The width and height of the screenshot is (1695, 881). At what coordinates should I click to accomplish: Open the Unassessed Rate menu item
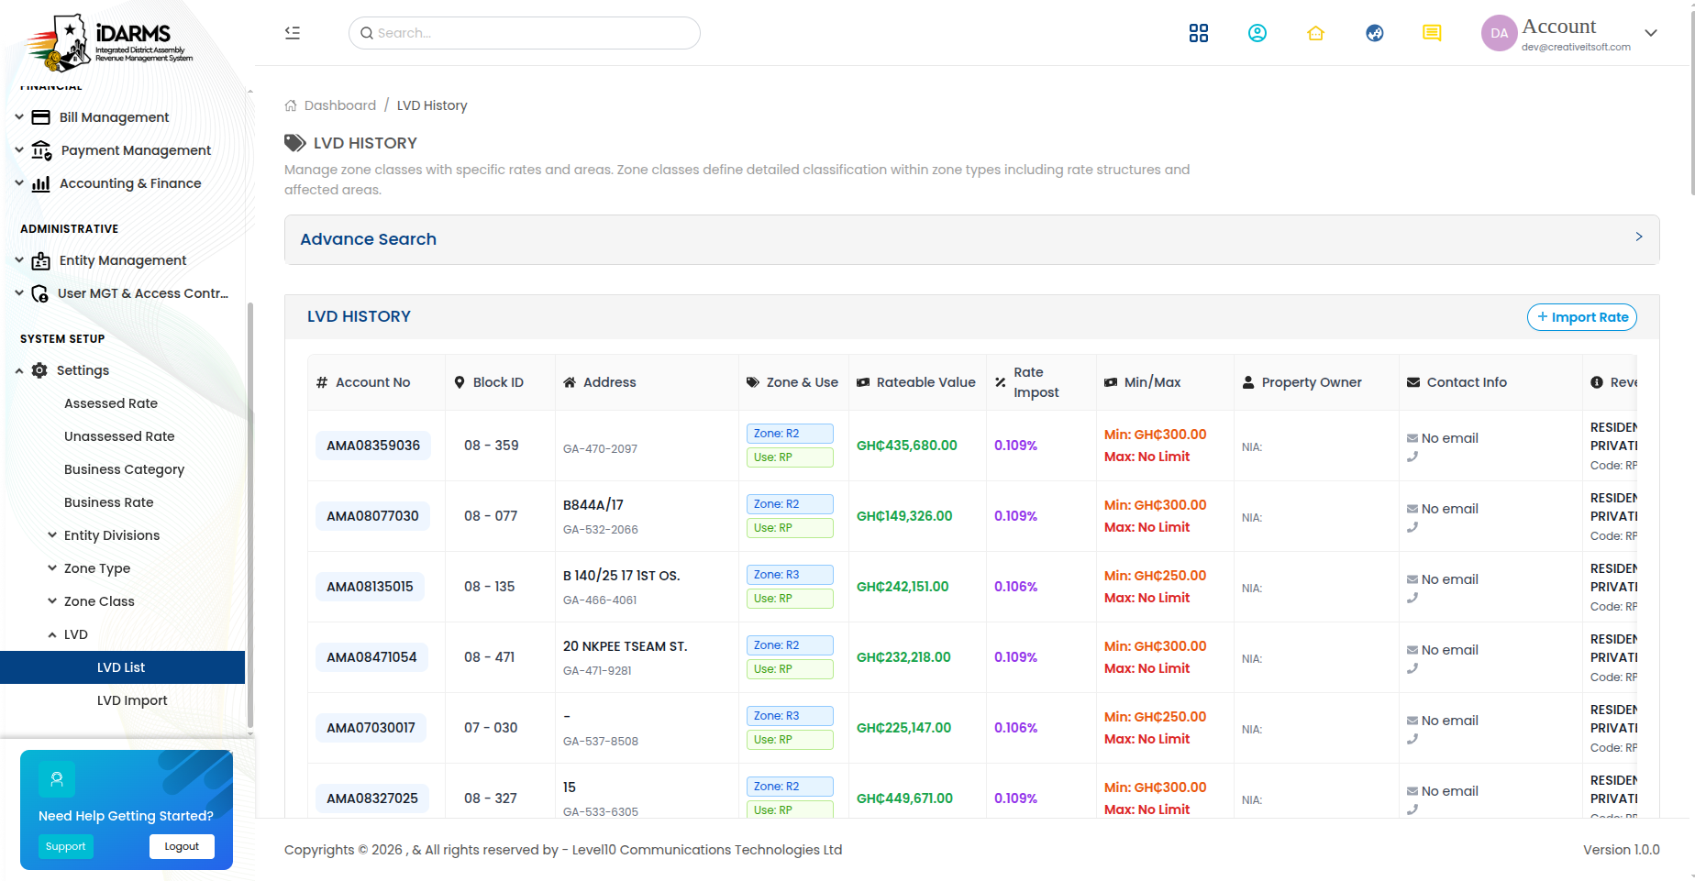[x=119, y=436]
